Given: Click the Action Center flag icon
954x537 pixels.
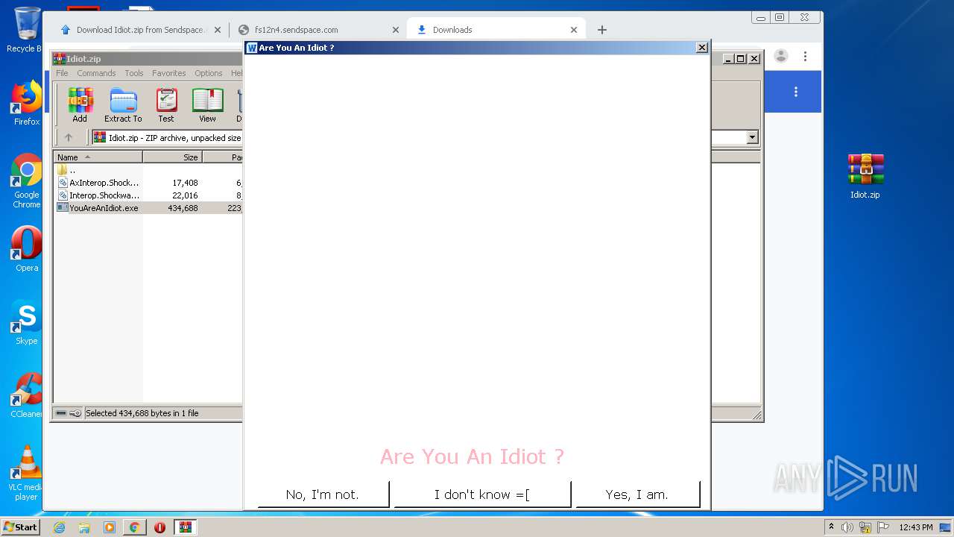Looking at the screenshot, I should tap(883, 527).
